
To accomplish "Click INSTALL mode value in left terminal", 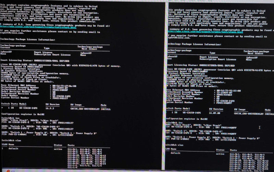I will coord(106,109).
